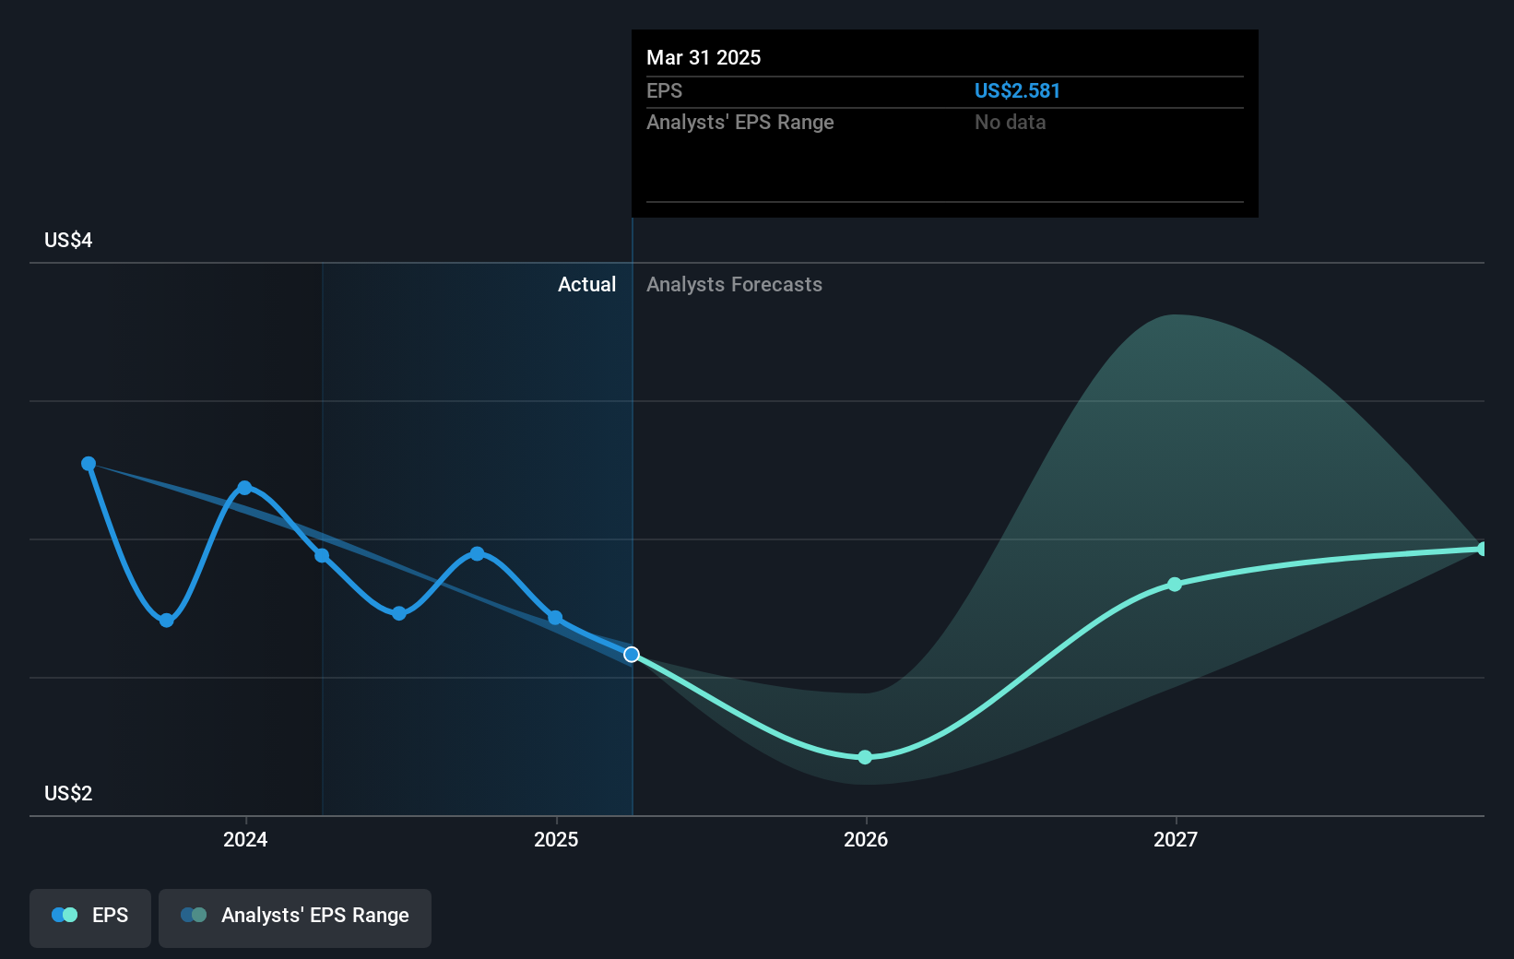Click the Analysts' EPS Range tooltip row label
Image resolution: width=1514 pixels, height=959 pixels.
739,123
